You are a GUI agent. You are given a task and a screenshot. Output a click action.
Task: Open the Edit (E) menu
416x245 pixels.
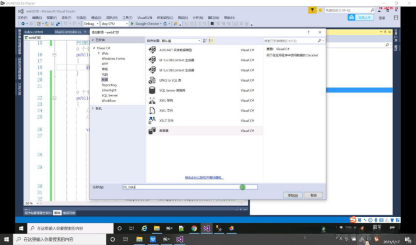[x=37, y=18]
